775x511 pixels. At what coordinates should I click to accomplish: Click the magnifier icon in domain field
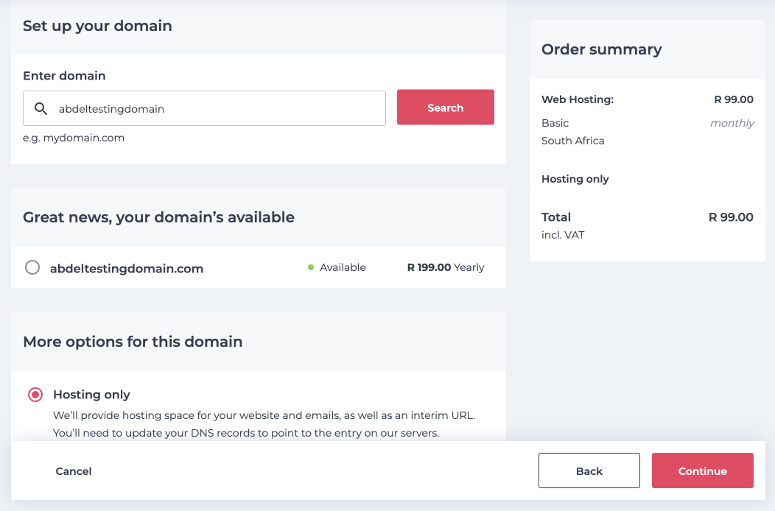pyautogui.click(x=41, y=109)
